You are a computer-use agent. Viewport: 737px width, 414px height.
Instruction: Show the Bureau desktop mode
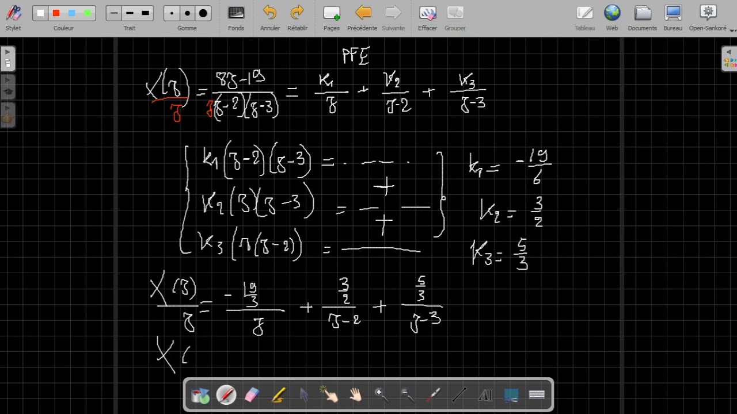[673, 17]
